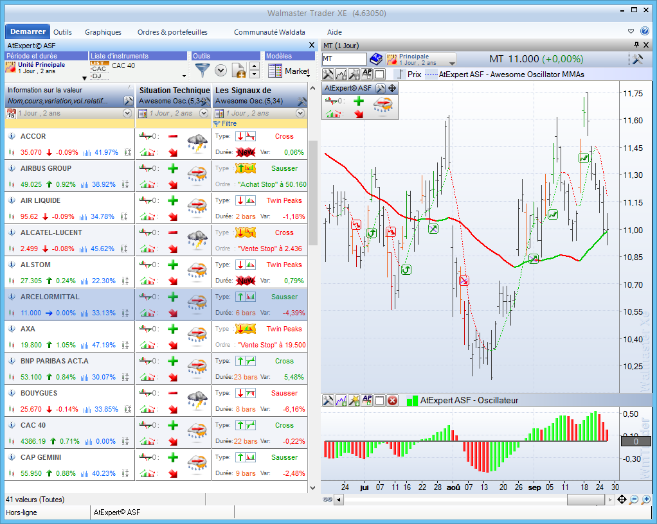This screenshot has height=524, width=657.
Task: Open the Unité Principale period dropdown
Action: click(84, 78)
